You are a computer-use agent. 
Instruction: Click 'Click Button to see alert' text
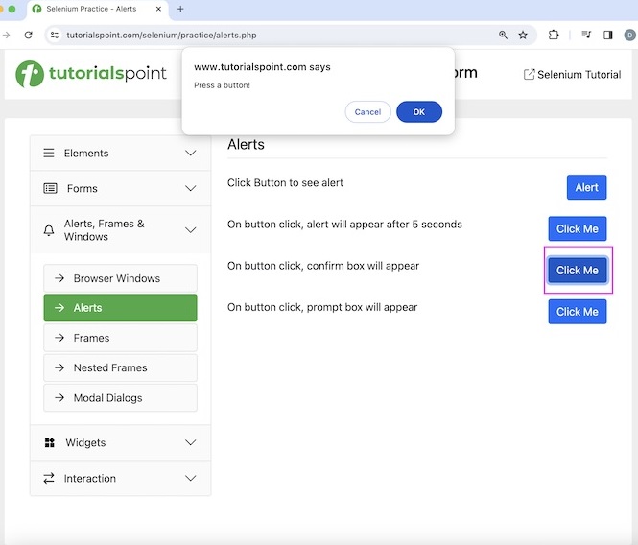[285, 182]
